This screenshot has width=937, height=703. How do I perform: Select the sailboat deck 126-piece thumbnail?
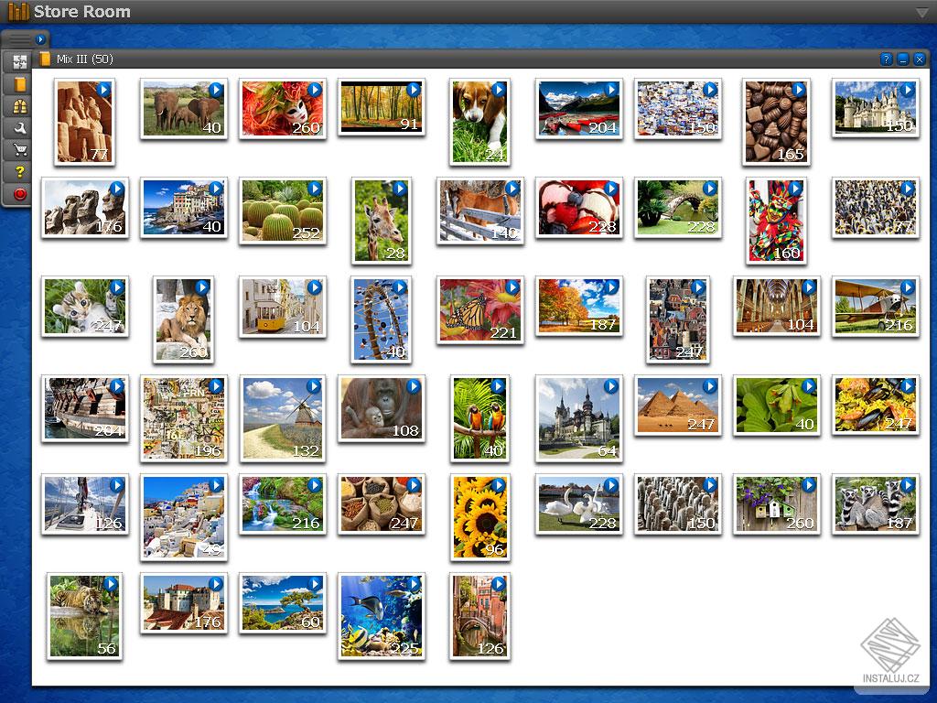pyautogui.click(x=85, y=504)
